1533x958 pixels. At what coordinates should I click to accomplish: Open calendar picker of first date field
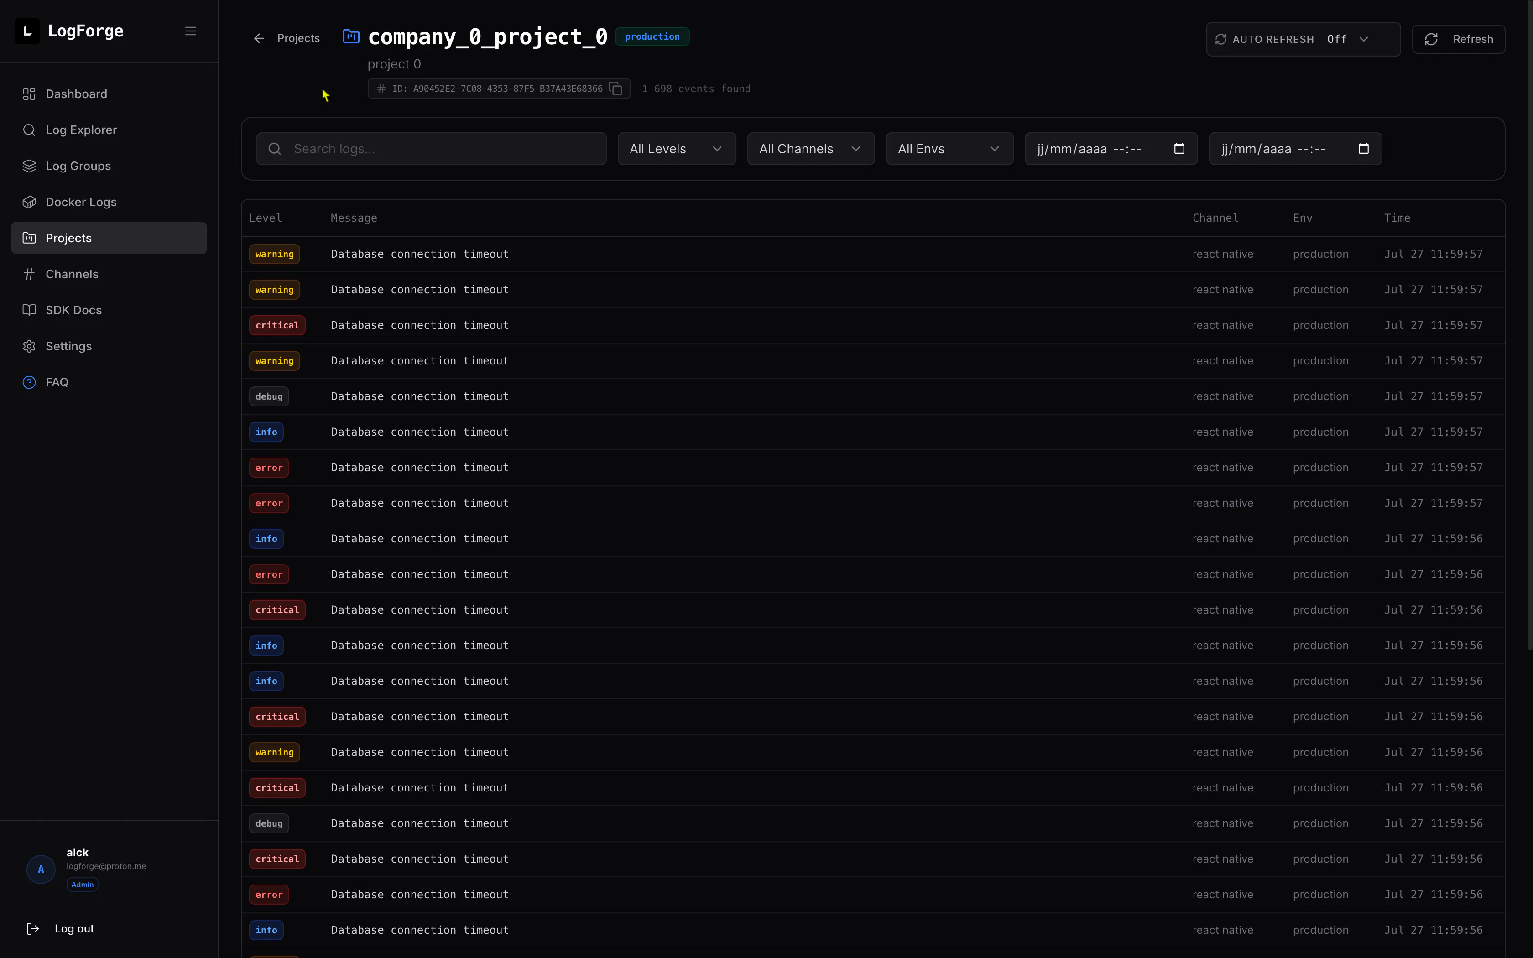coord(1179,148)
